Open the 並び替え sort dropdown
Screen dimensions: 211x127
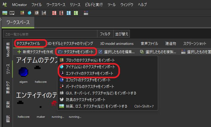pos(122,34)
